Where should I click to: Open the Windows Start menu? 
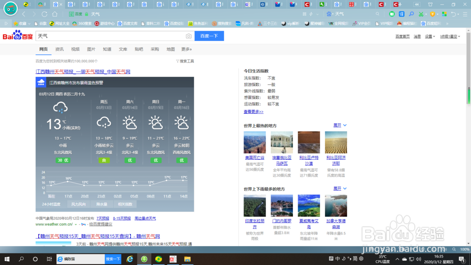[7, 259]
